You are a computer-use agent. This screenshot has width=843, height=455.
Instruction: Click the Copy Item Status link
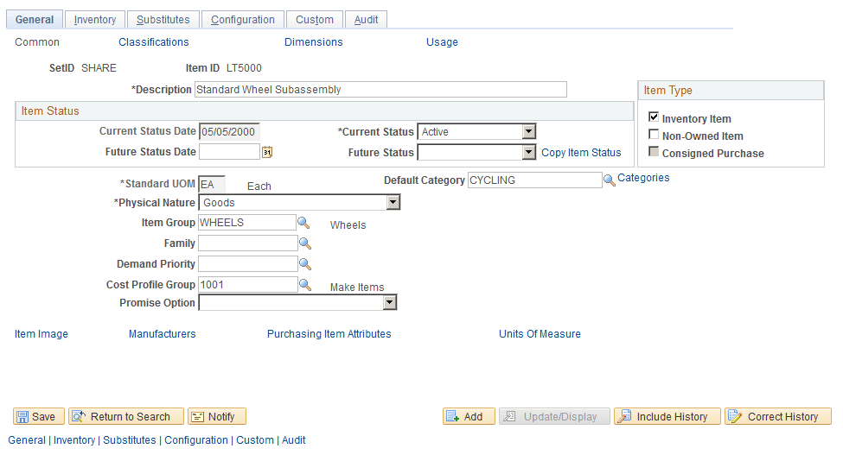coord(581,152)
